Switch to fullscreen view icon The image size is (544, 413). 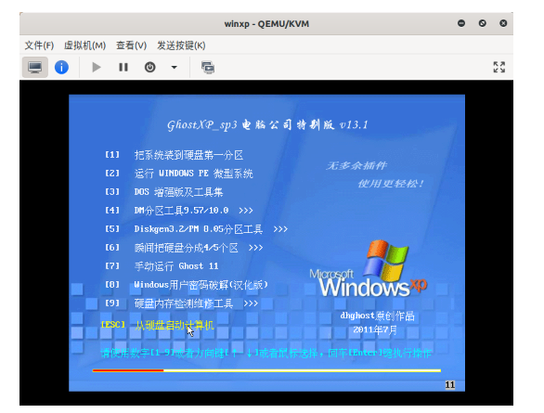click(499, 67)
